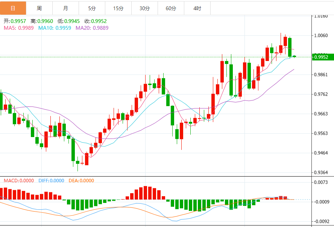The image size is (334, 227).
Task: Click the 0.9464 price axis label
Action: tap(321, 153)
